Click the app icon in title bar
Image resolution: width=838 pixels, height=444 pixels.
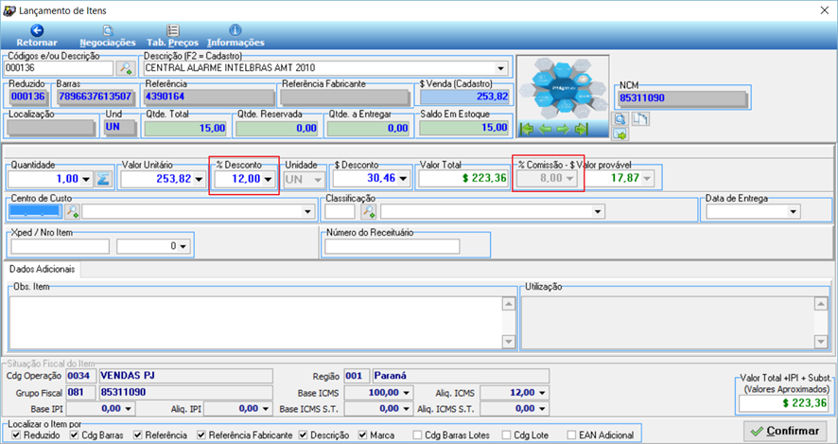9,10
